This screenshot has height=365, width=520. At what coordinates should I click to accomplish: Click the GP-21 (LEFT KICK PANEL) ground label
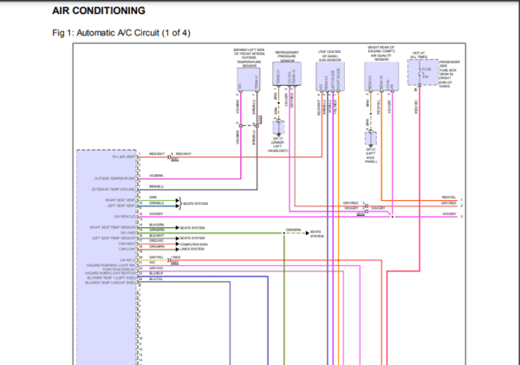point(370,155)
